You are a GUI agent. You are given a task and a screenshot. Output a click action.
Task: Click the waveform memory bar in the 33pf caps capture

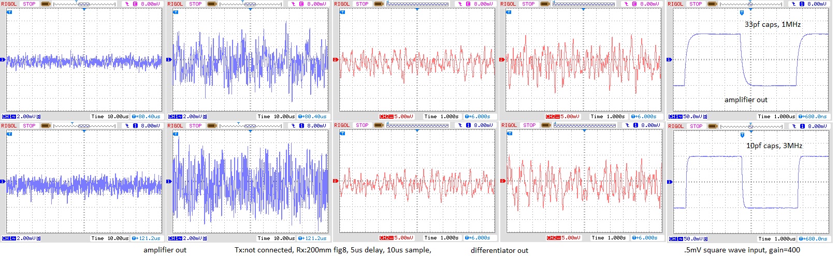point(751,4)
